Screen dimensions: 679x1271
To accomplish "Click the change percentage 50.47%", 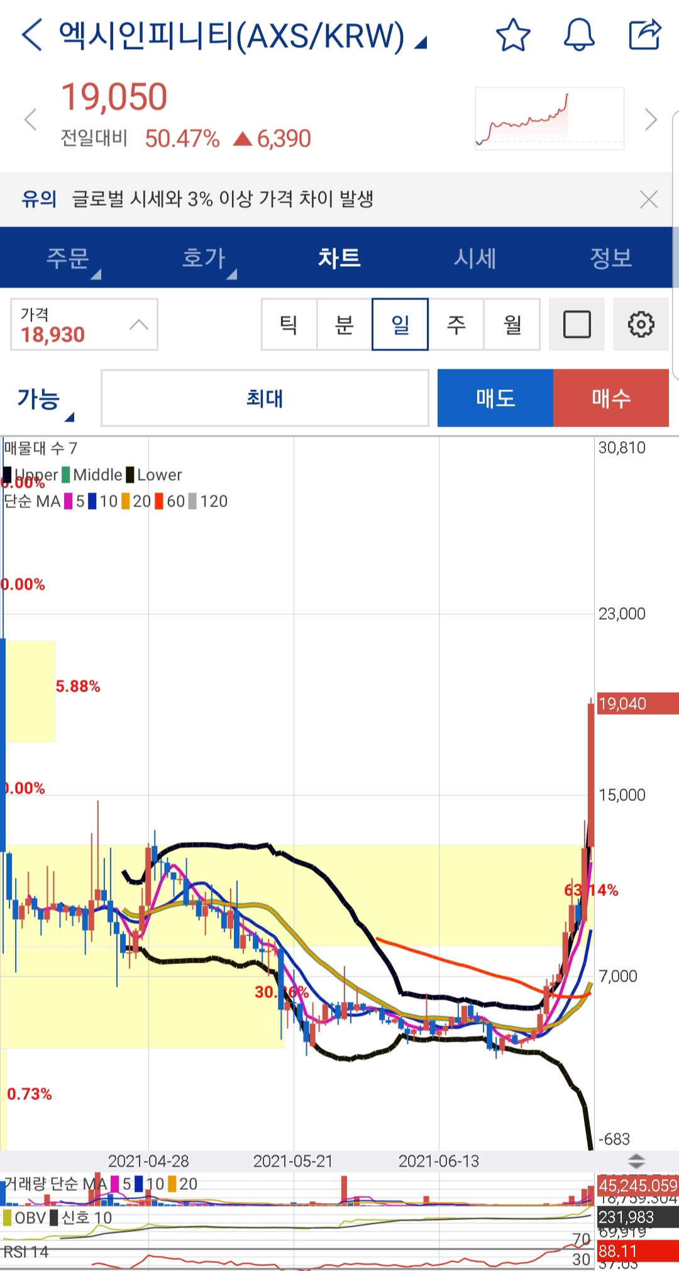I will point(182,138).
